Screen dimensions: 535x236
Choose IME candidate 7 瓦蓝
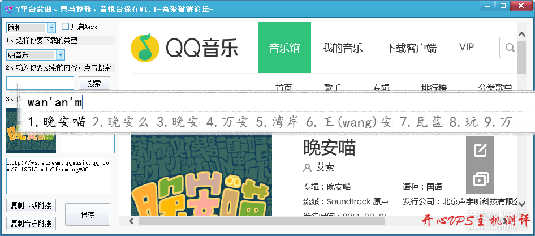[x=421, y=122]
